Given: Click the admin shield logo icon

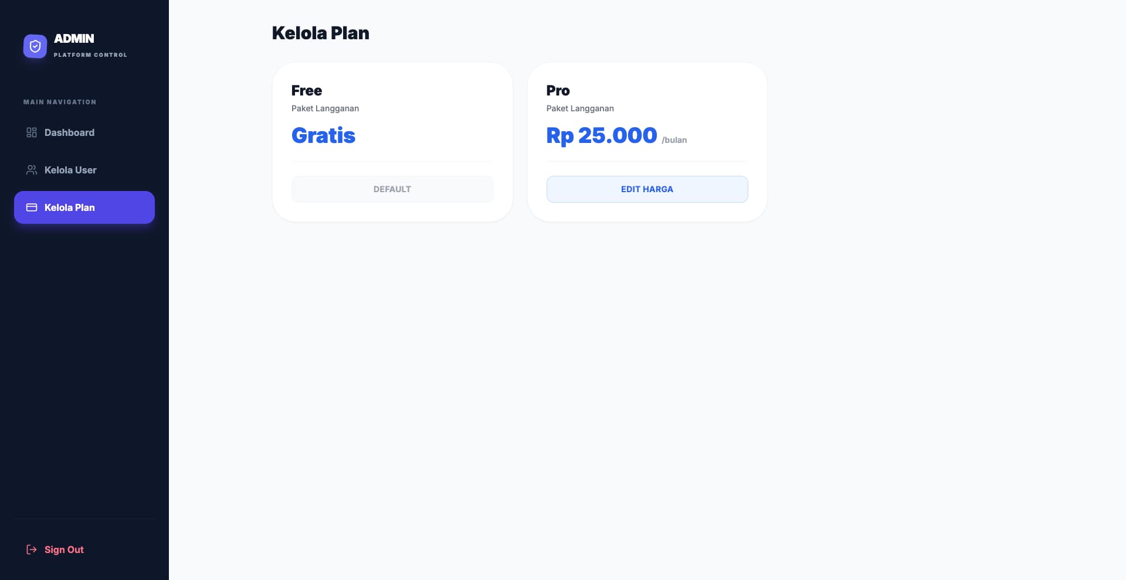Looking at the screenshot, I should (x=35, y=46).
